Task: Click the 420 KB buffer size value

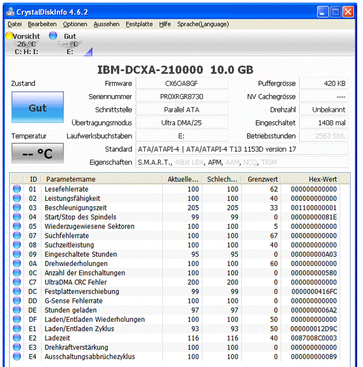Action: pyautogui.click(x=324, y=83)
